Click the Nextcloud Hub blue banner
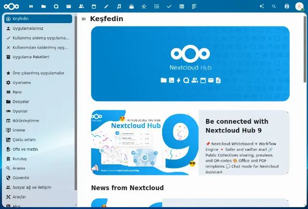This screenshot has width=308, height=209. point(190,64)
